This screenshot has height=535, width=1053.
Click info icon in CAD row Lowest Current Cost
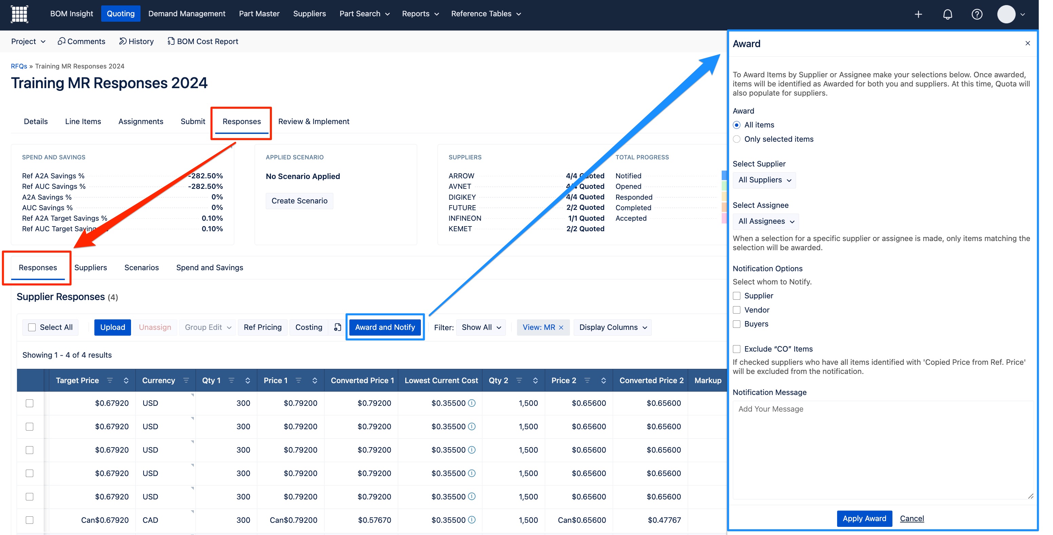click(x=472, y=520)
